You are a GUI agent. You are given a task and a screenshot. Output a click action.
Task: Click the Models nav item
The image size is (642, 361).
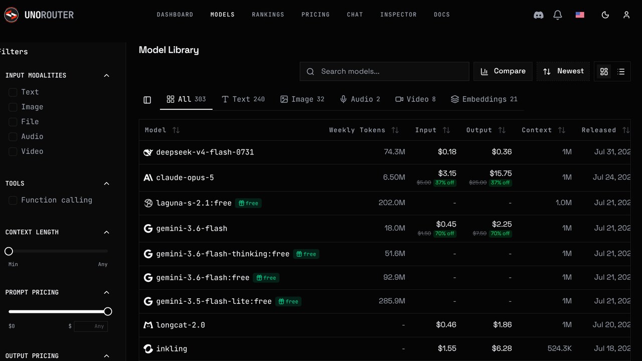coord(223,15)
